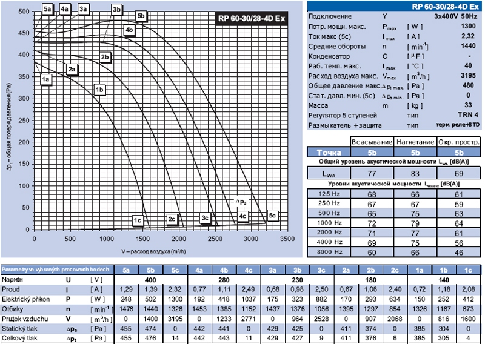This screenshot has height=344, width=485.
Task: Click the 1a curve label box on the chart
Action: 45,78
